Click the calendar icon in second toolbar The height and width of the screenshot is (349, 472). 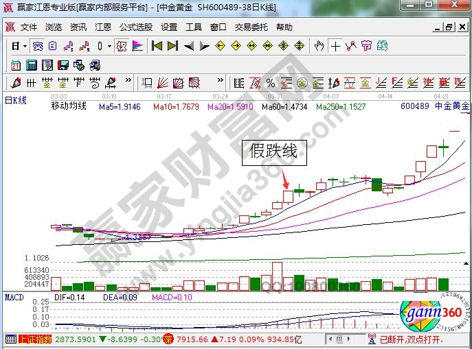click(16, 65)
